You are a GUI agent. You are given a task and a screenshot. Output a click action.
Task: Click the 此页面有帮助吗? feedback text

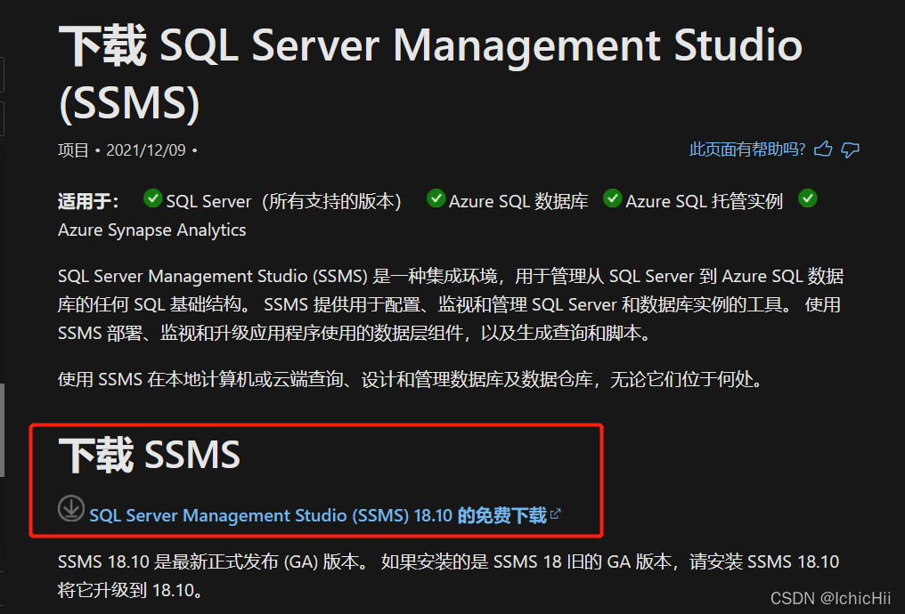[x=746, y=149]
